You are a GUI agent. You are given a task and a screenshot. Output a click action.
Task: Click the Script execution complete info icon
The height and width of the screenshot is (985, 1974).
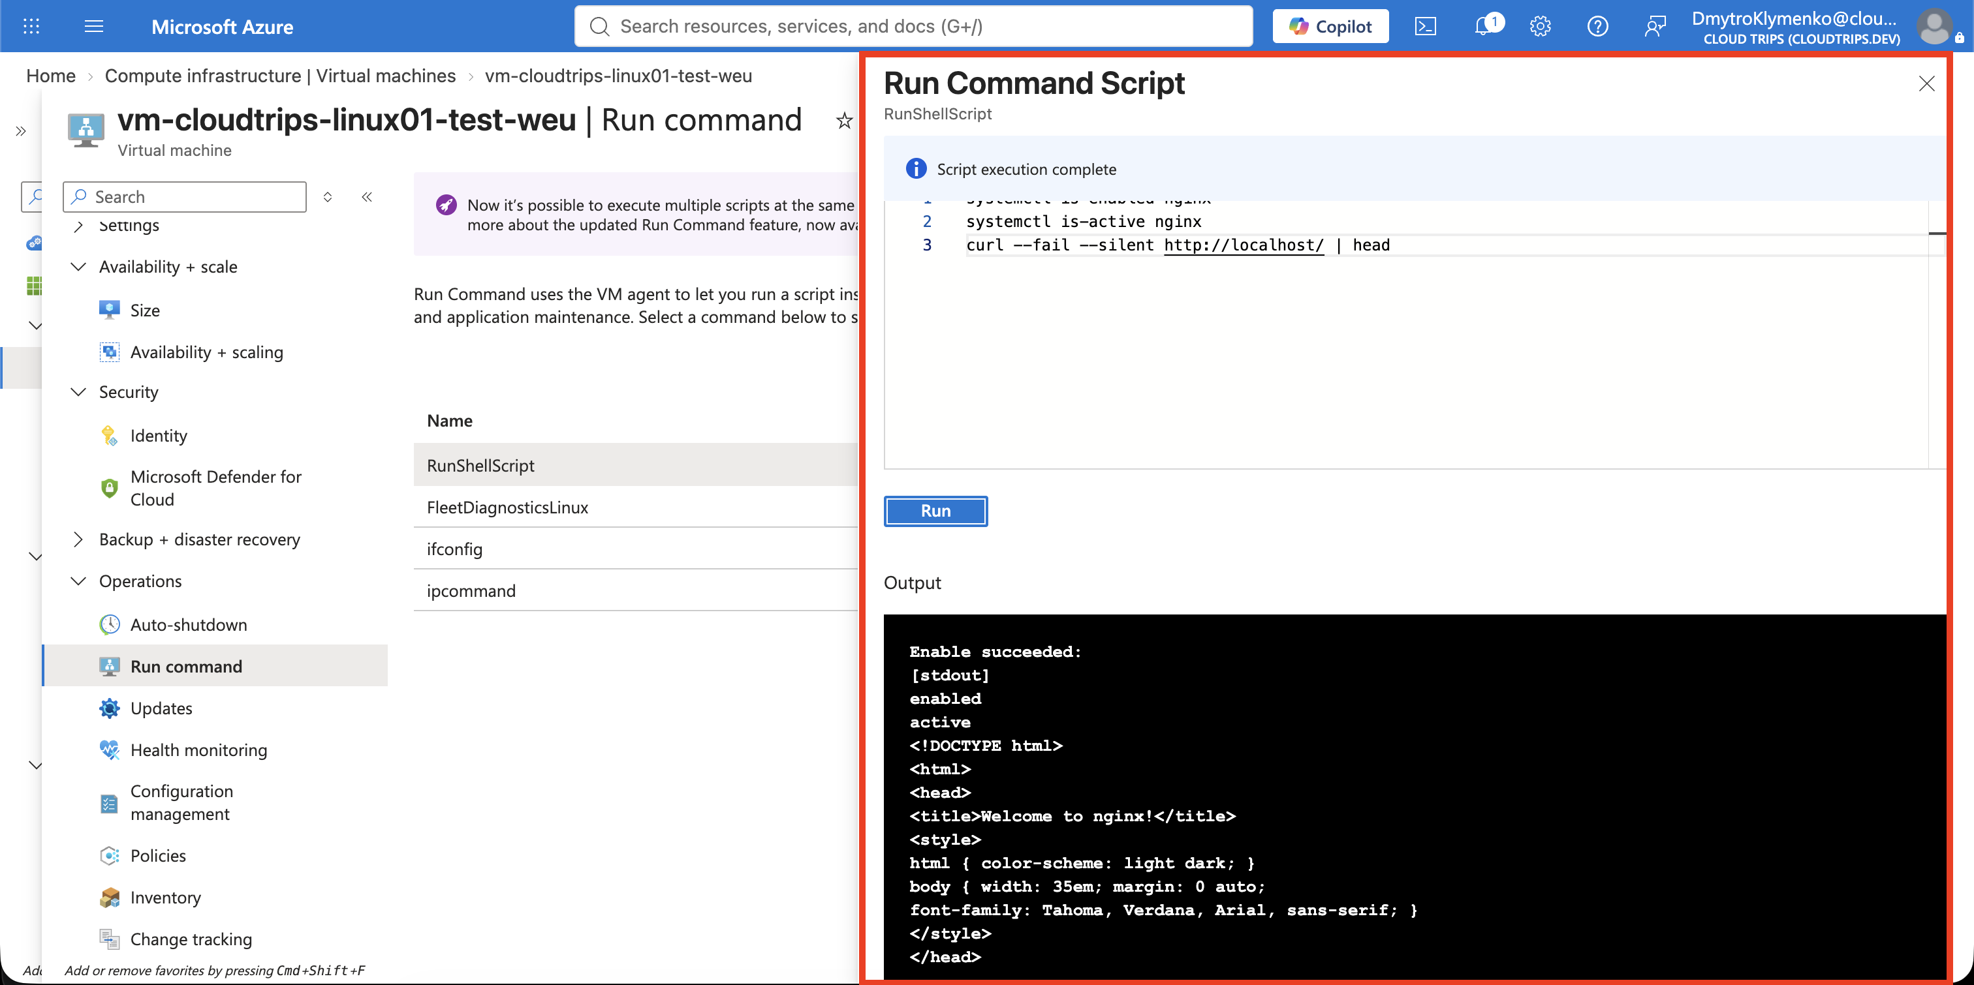916,168
